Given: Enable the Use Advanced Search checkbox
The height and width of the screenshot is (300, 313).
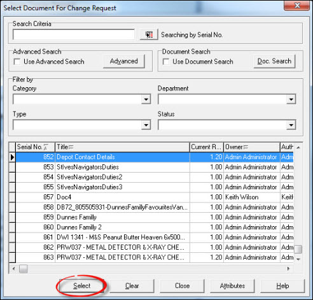Looking at the screenshot, I should tap(17, 62).
